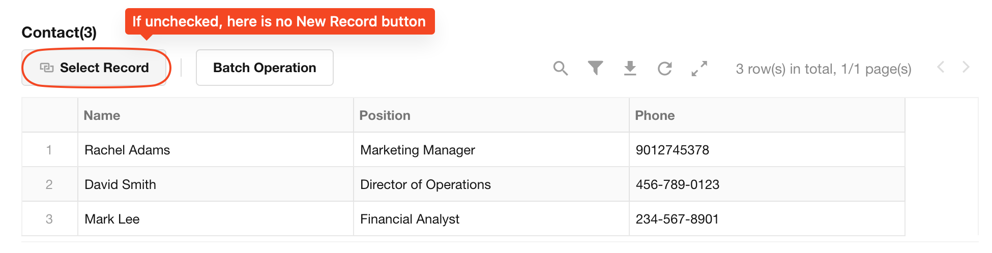Open David Smith contact record
The height and width of the screenshot is (253, 992).
[120, 184]
